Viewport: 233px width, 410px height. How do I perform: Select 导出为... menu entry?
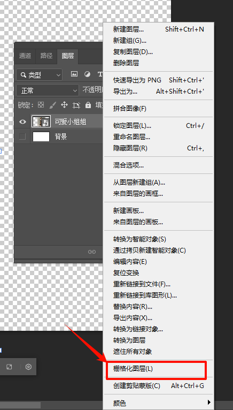(x=159, y=92)
